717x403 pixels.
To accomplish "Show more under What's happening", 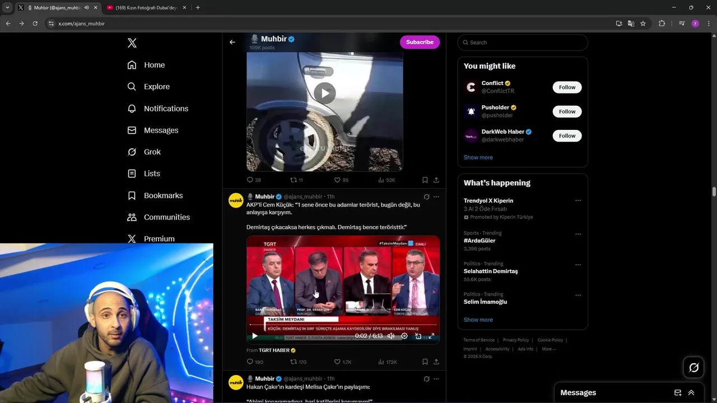I will 478,320.
